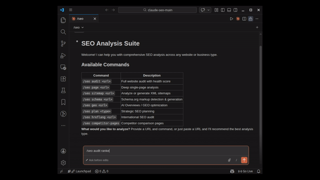Send the message with the orange arrow button
This screenshot has width=320, height=180.
pos(244,160)
